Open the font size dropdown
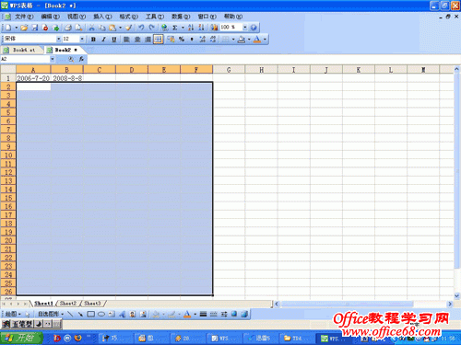Image resolution: width=461 pixels, height=345 pixels. pyautogui.click(x=82, y=39)
